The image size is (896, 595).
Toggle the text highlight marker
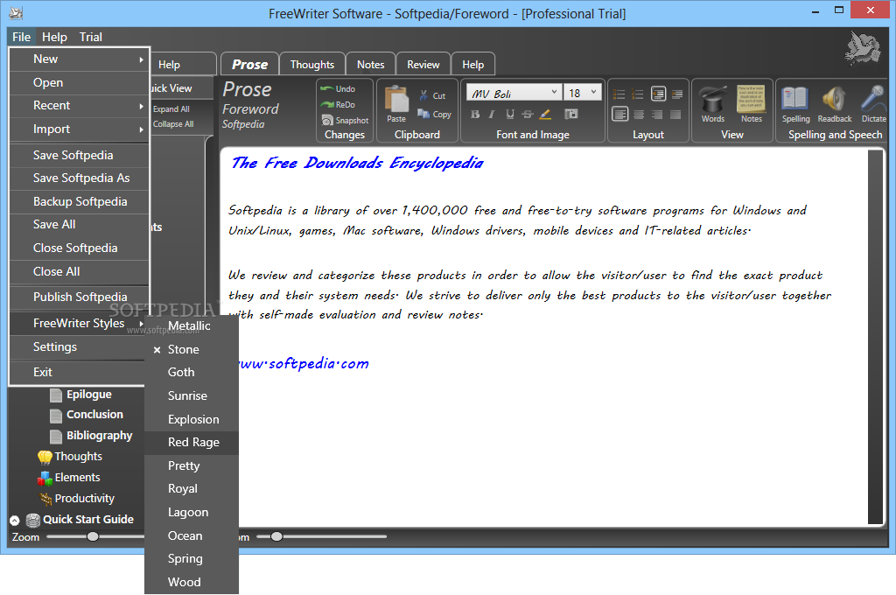point(546,115)
